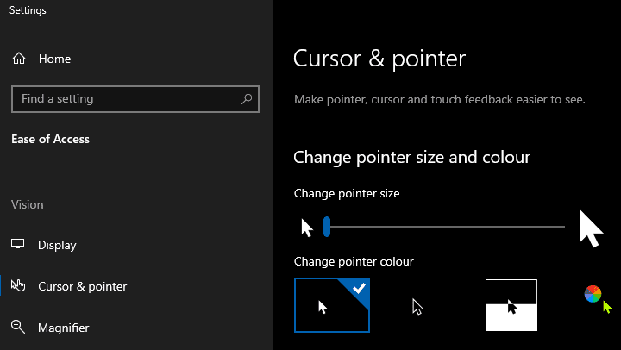Click the blue checkmark on the selected pointer
Screen dimensions: 621x350
tap(359, 288)
